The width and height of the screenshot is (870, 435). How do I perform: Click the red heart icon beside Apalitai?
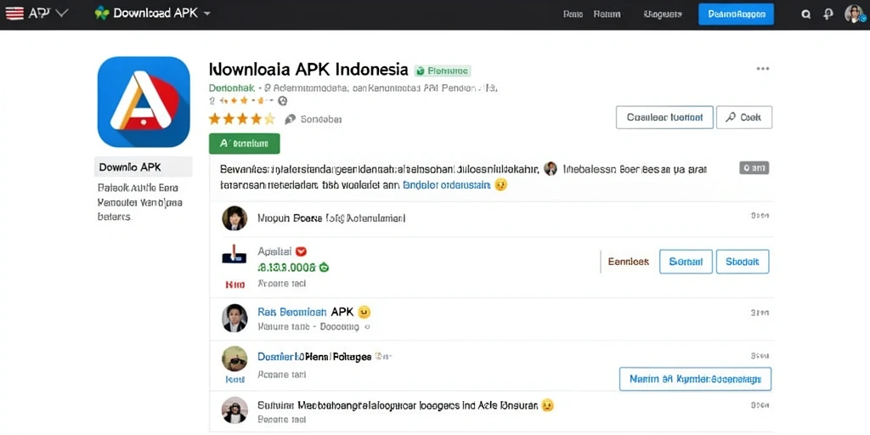[302, 251]
